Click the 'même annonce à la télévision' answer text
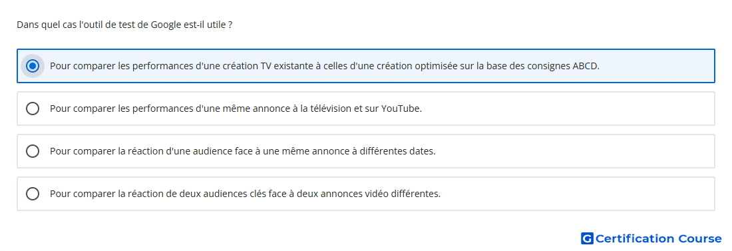This screenshot has height=251, width=732. (236, 109)
